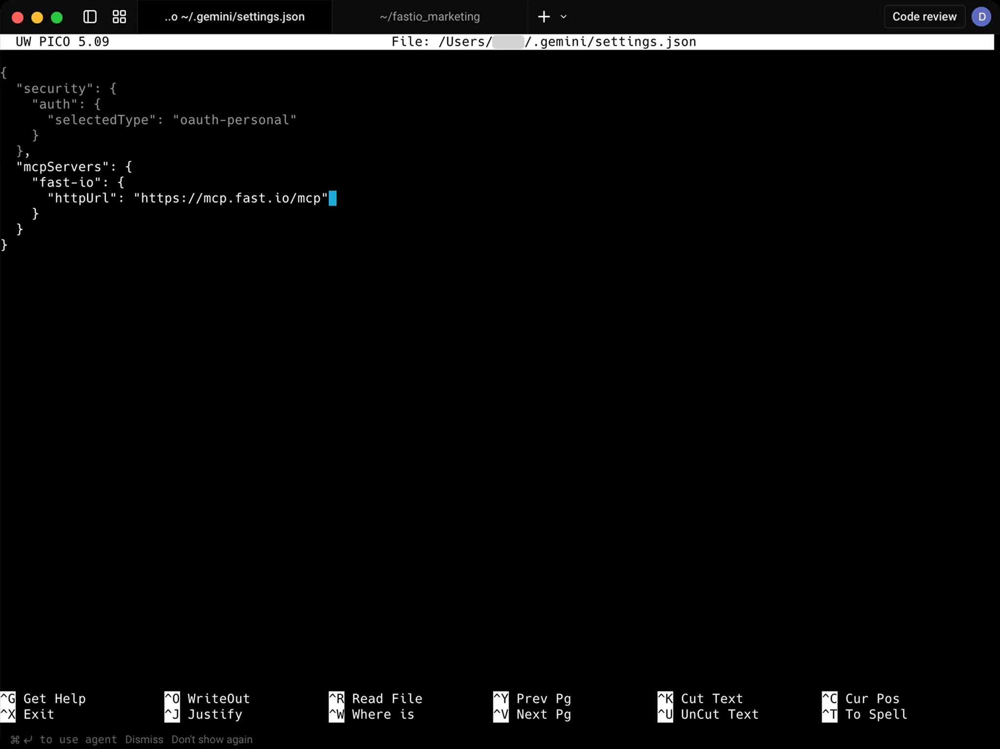Viewport: 1000px width, 749px height.
Task: Dismiss the agent suggestion banner
Action: 144,740
